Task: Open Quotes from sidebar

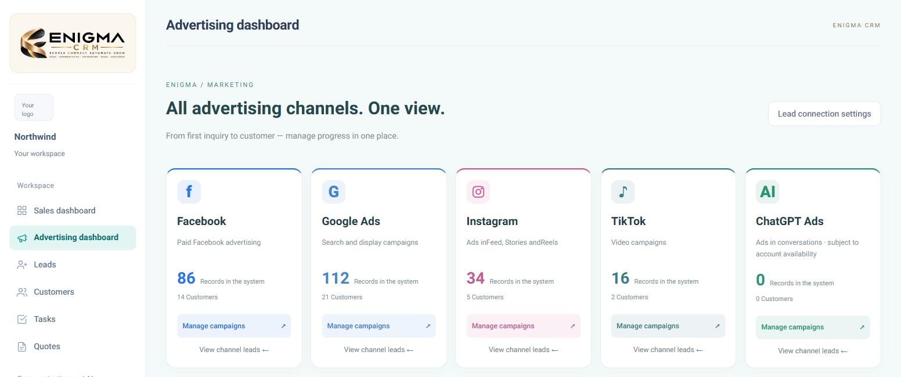Action: 73,346
